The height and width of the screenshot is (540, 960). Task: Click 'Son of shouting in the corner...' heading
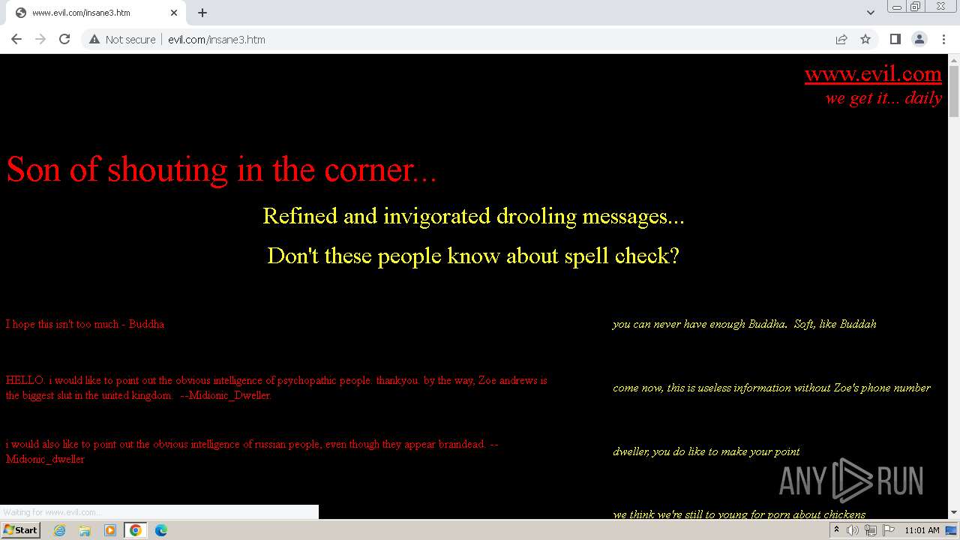tap(221, 169)
